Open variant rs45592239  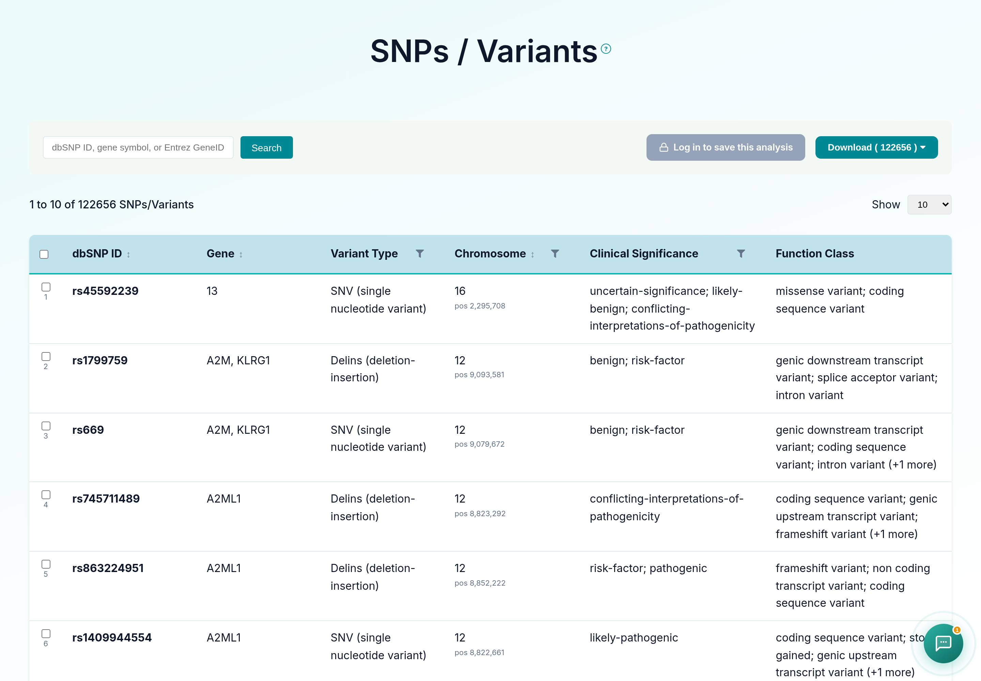point(105,291)
